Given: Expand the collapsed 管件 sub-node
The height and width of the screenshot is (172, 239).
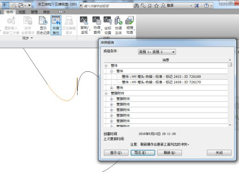Looking at the screenshot, I should pyautogui.click(x=112, y=88).
